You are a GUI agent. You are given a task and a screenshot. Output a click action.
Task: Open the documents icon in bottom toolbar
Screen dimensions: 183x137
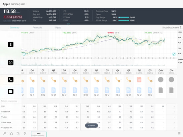point(18,133)
